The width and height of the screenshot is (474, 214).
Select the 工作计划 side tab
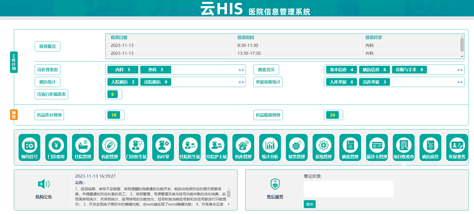[x=14, y=62]
